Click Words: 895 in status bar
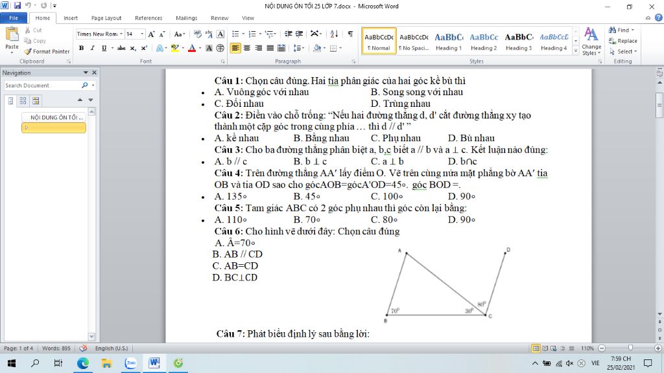 (56, 348)
